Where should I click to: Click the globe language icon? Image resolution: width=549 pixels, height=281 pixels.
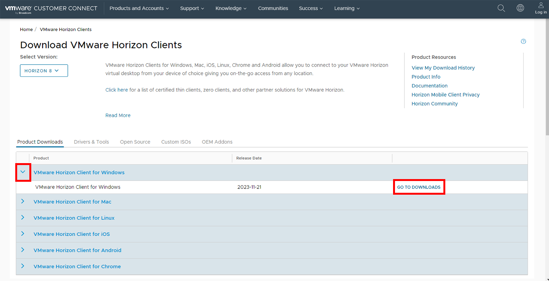520,8
